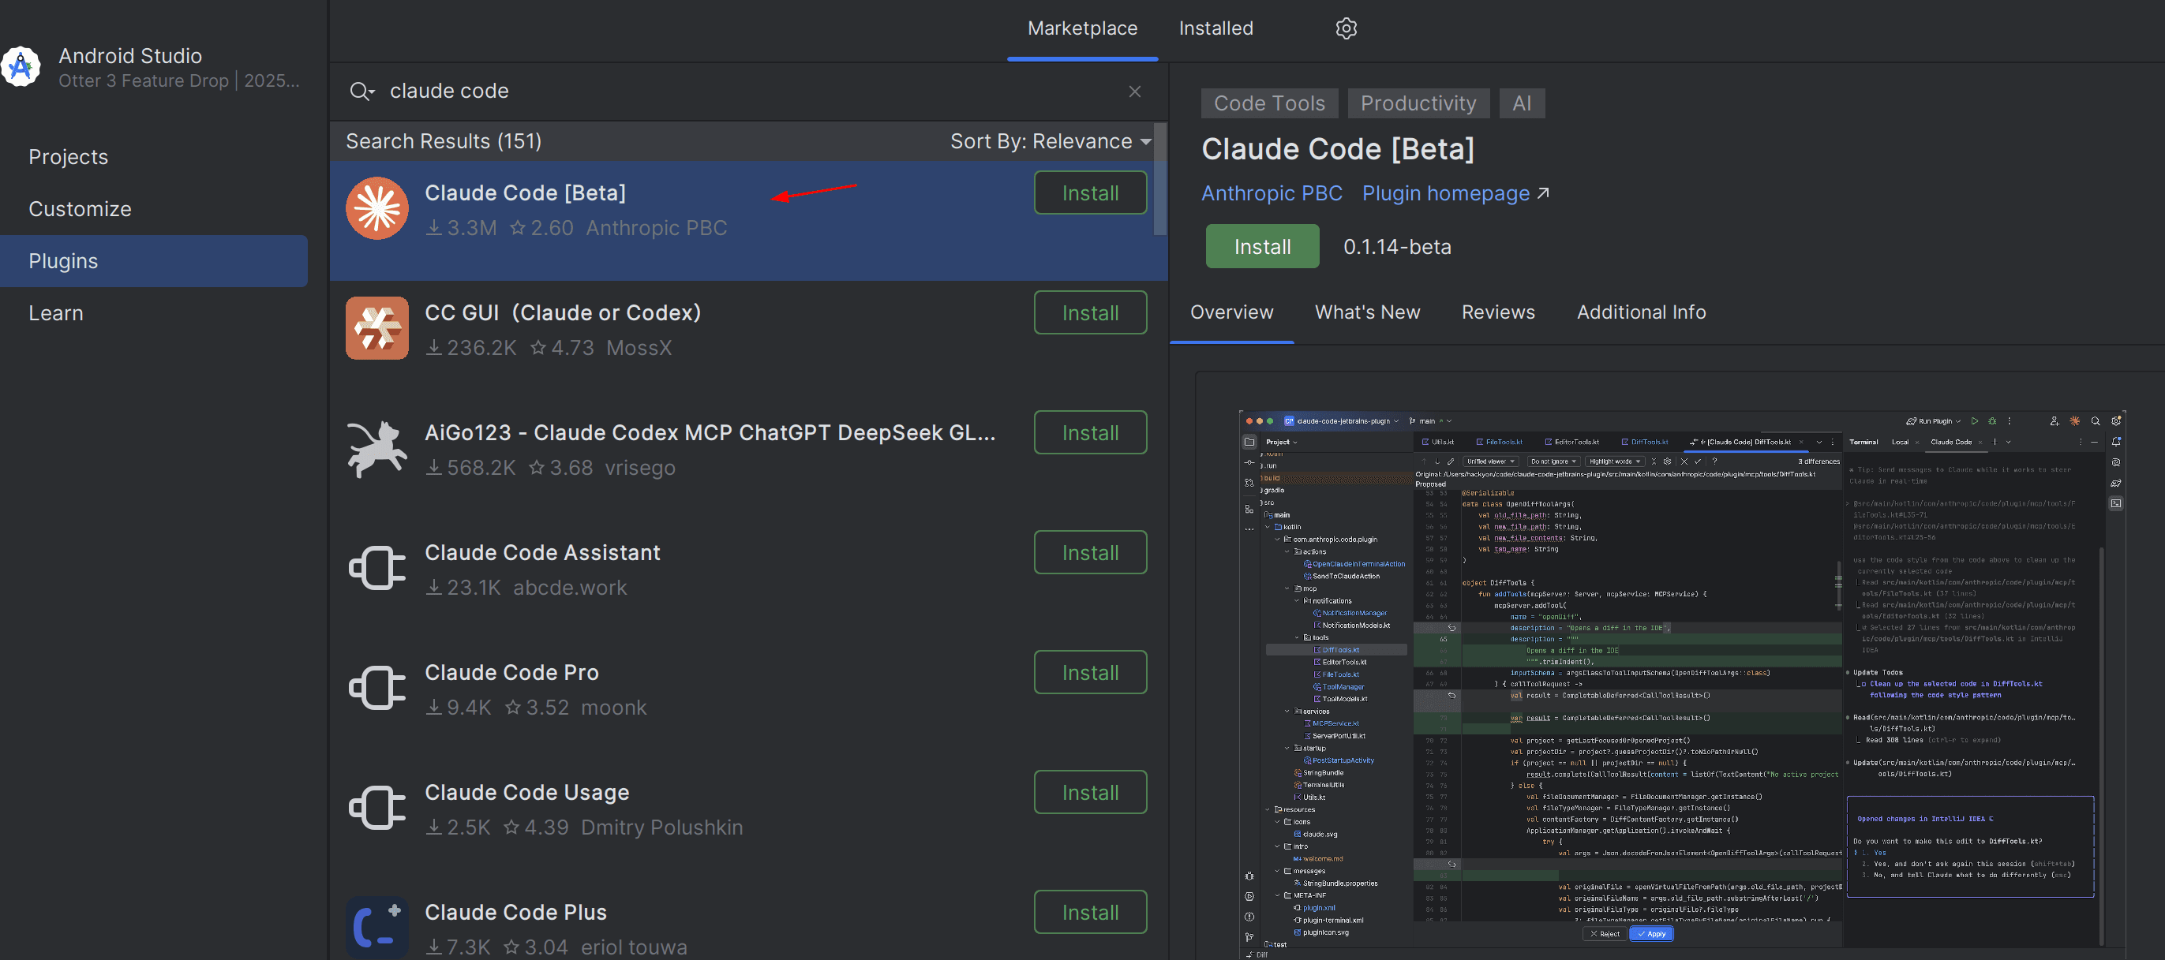Click the plugin settings gear icon
This screenshot has width=2165, height=960.
1346,28
